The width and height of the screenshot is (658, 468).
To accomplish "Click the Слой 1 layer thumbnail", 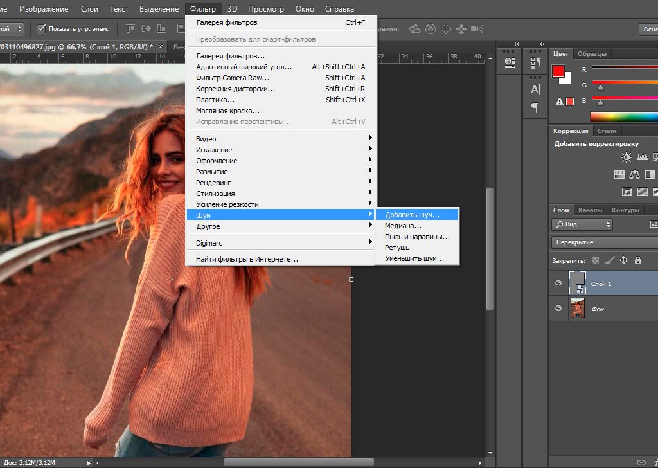I will coord(577,283).
